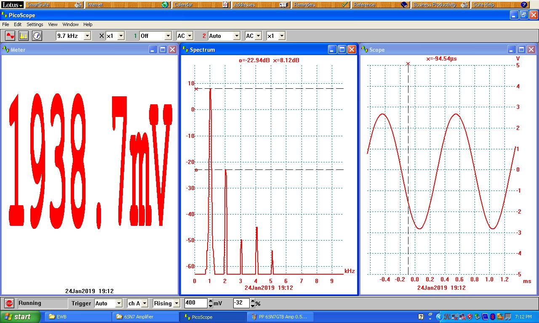This screenshot has width=539, height=323.
Task: Switch to EWB taskbar window
Action: [x=78, y=317]
